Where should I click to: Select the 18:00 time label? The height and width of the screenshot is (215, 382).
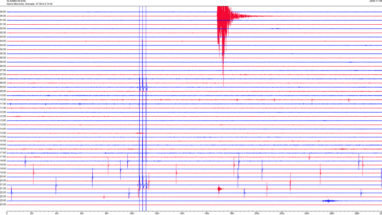pos(3,160)
